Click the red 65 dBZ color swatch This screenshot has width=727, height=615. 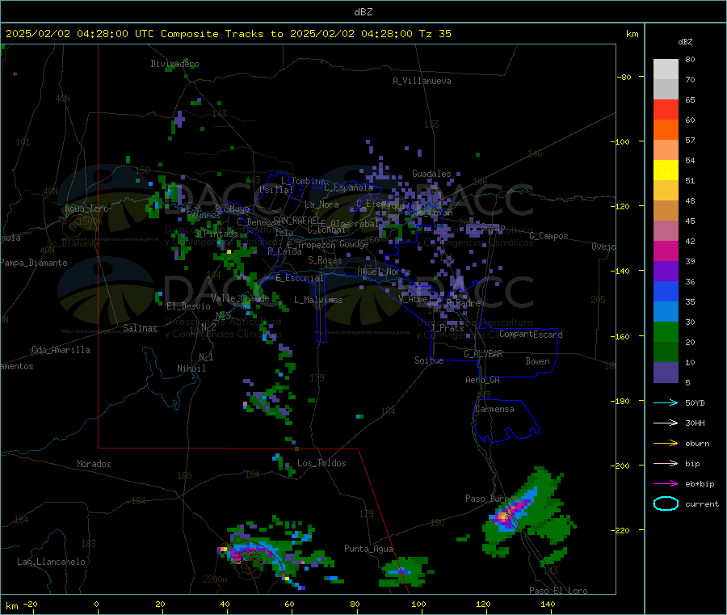(x=666, y=109)
